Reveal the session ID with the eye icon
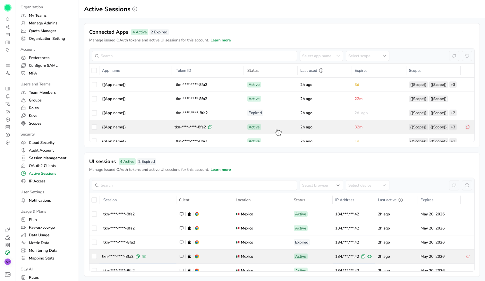 (144, 257)
